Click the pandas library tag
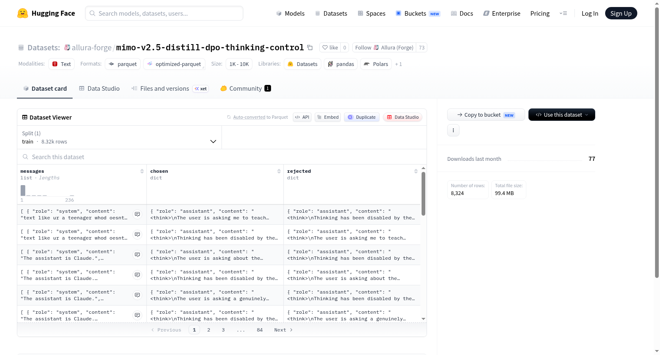This screenshot has height=355, width=660. pos(341,64)
